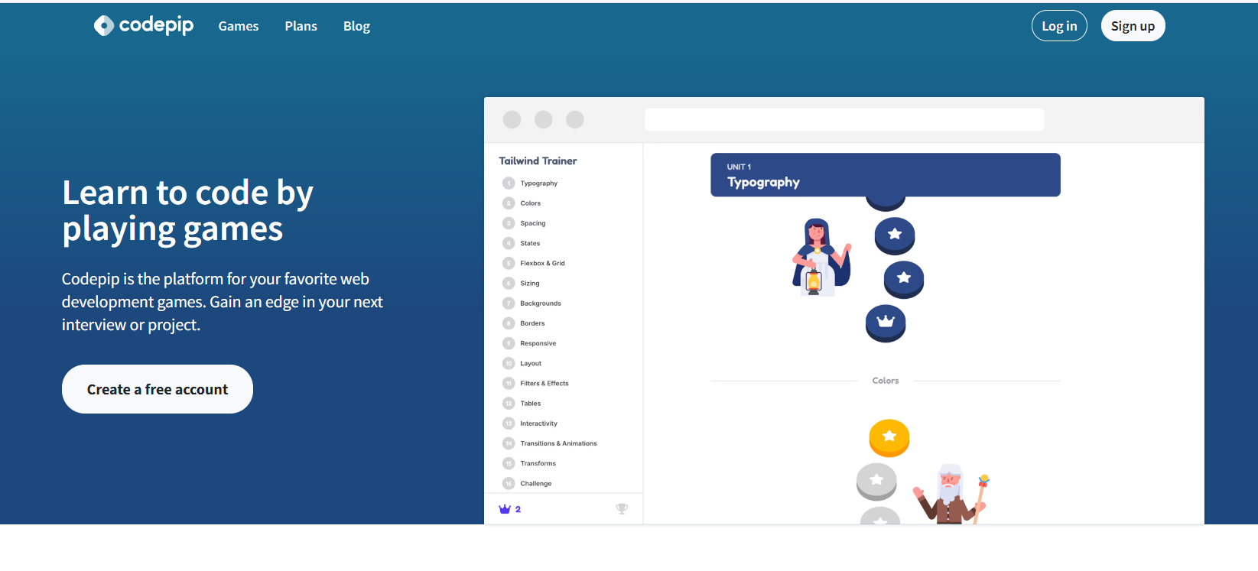Click the Unit 1 Typography banner
Image resolution: width=1258 pixels, height=571 pixels.
click(886, 175)
